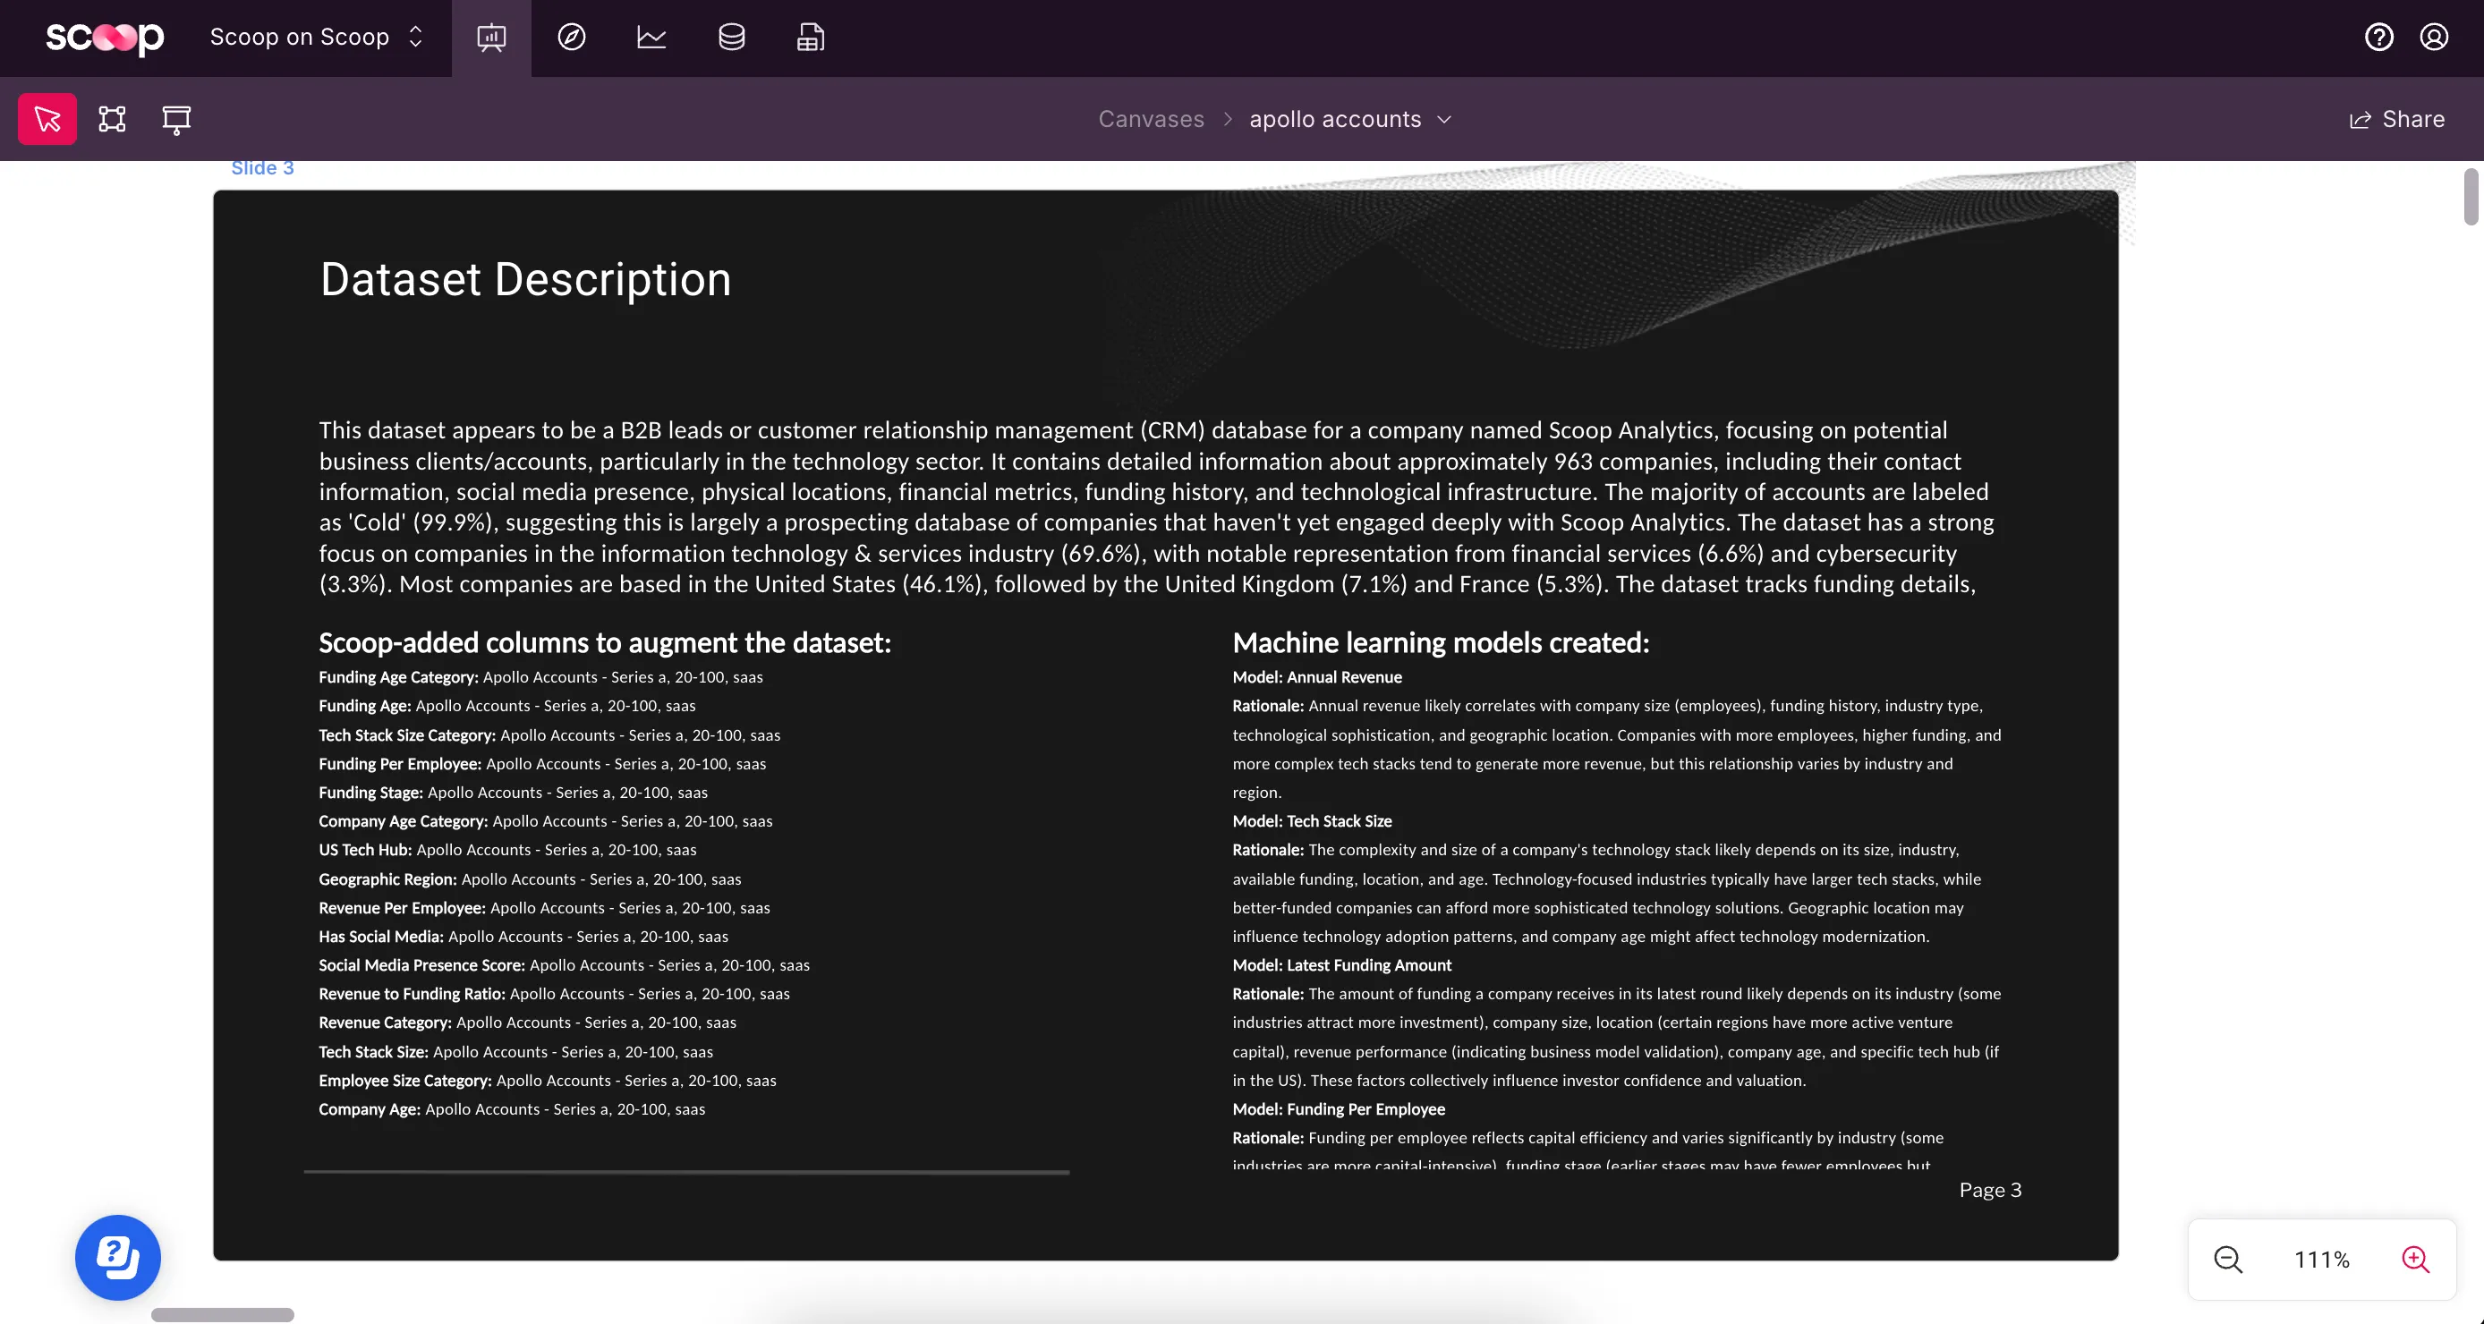Image resolution: width=2484 pixels, height=1324 pixels.
Task: Zoom out the canvas view
Action: click(2227, 1260)
